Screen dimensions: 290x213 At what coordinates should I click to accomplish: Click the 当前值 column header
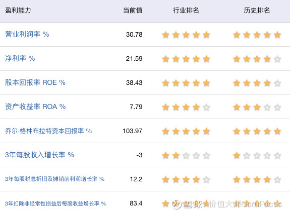[x=133, y=11]
